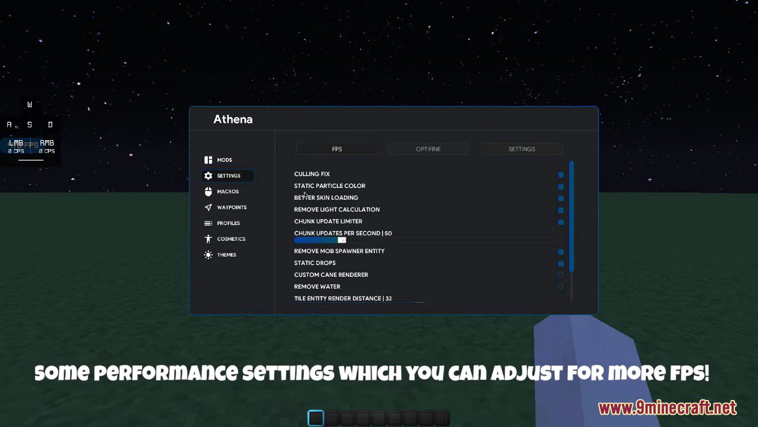758x427 pixels.
Task: Click the S key in keystrokes HUD
Action: (x=30, y=125)
